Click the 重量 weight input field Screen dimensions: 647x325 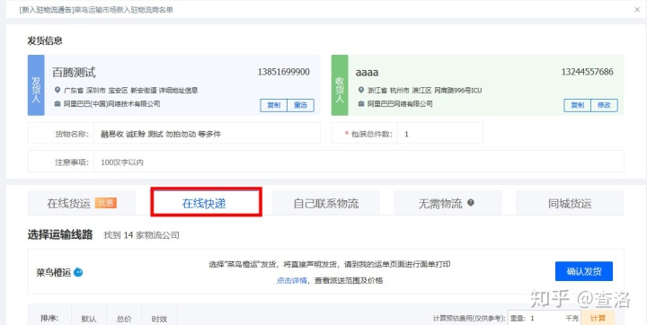coord(545,318)
